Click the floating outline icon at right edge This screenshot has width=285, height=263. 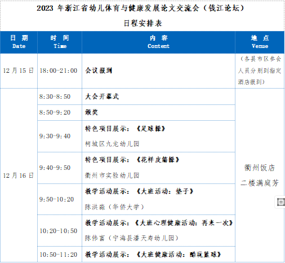[x=280, y=202]
